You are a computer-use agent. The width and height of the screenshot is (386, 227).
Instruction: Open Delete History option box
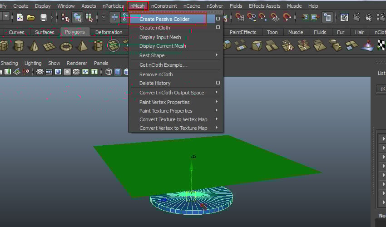218,83
